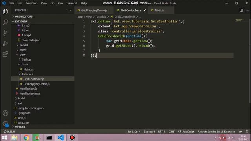Open the Selection menu
The image size is (251, 141).
click(x=31, y=3)
